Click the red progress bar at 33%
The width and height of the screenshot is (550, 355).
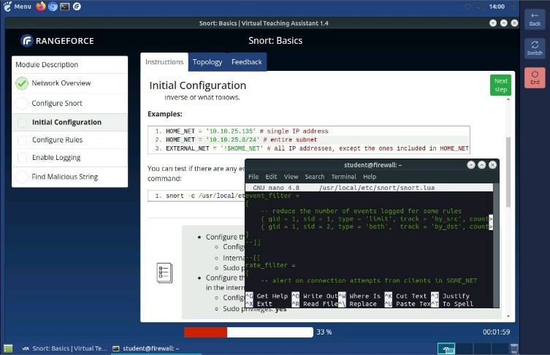[x=205, y=332]
